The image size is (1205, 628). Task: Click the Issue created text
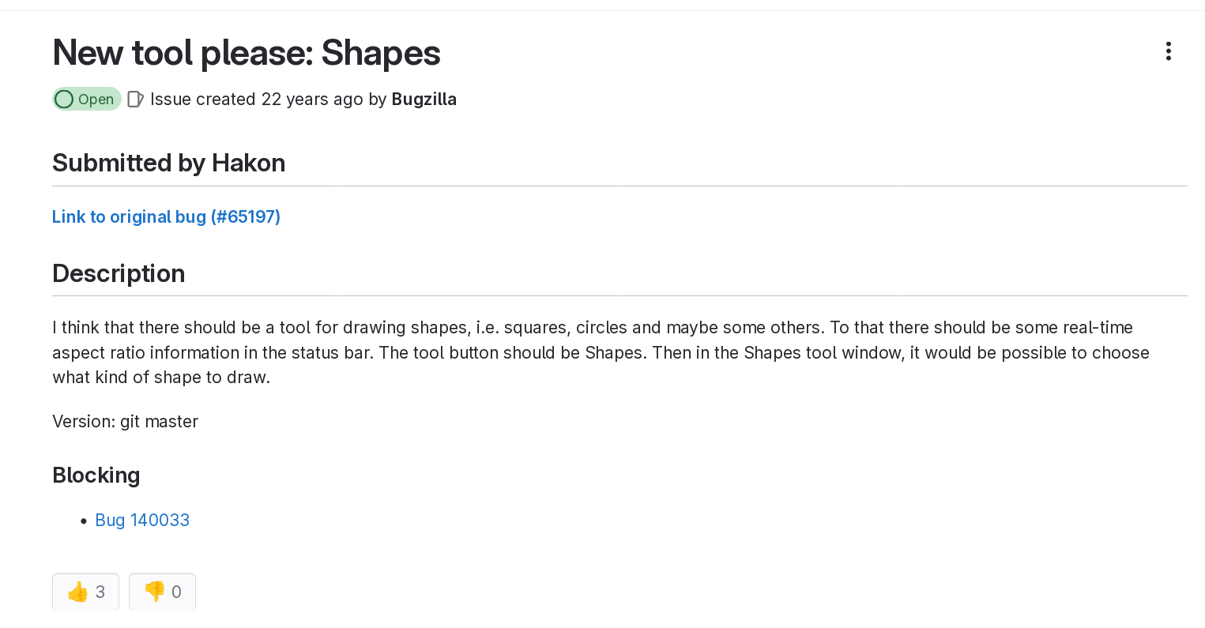[203, 100]
